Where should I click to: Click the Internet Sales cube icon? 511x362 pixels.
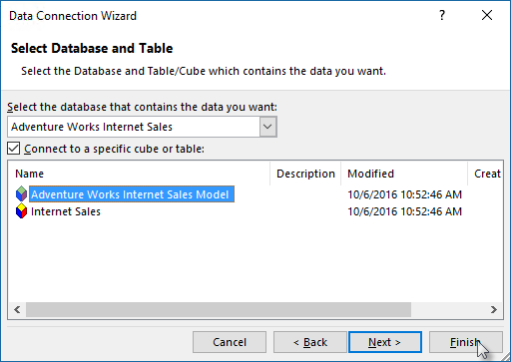pos(21,211)
